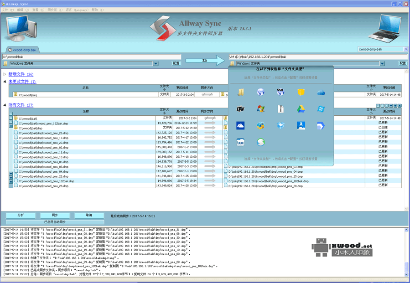Choose the Windows Azure folder type icon
The height and width of the screenshot is (283, 410).
pos(321,109)
